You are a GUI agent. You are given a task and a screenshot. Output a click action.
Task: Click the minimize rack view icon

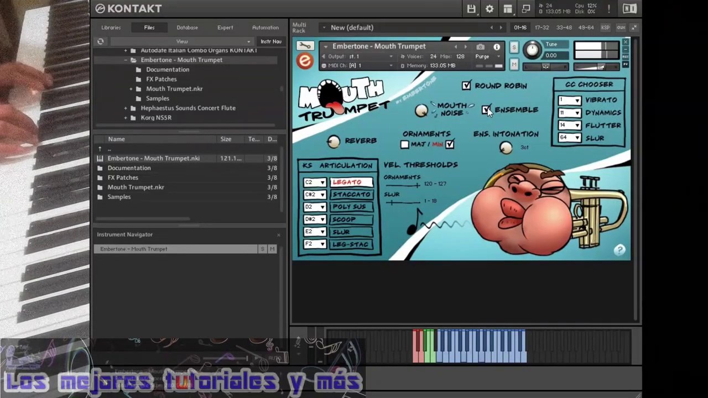[526, 9]
